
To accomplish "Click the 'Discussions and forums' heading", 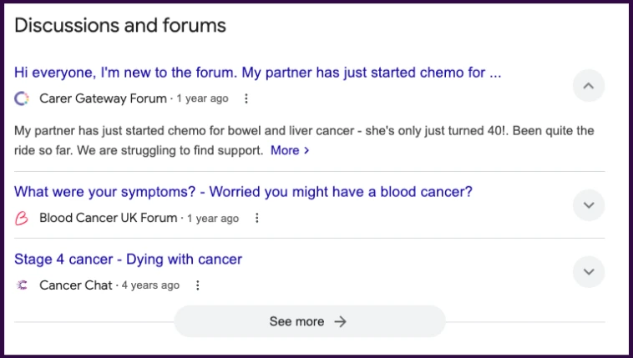I will 120,25.
